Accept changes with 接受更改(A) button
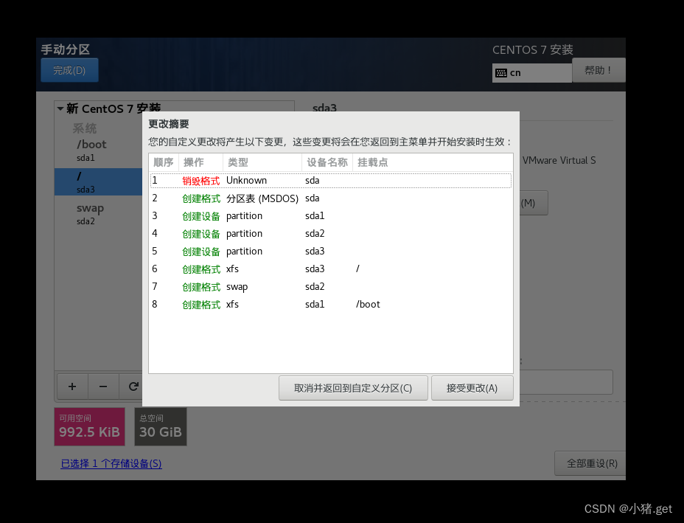The width and height of the screenshot is (684, 523). point(472,388)
